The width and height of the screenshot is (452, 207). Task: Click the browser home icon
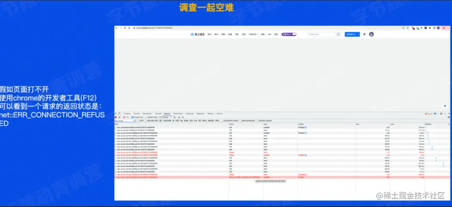point(129,28)
